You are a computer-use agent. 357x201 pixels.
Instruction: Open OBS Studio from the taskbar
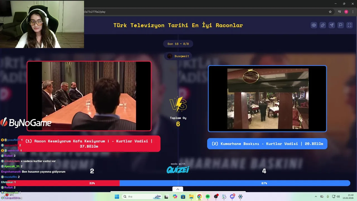[216, 197]
